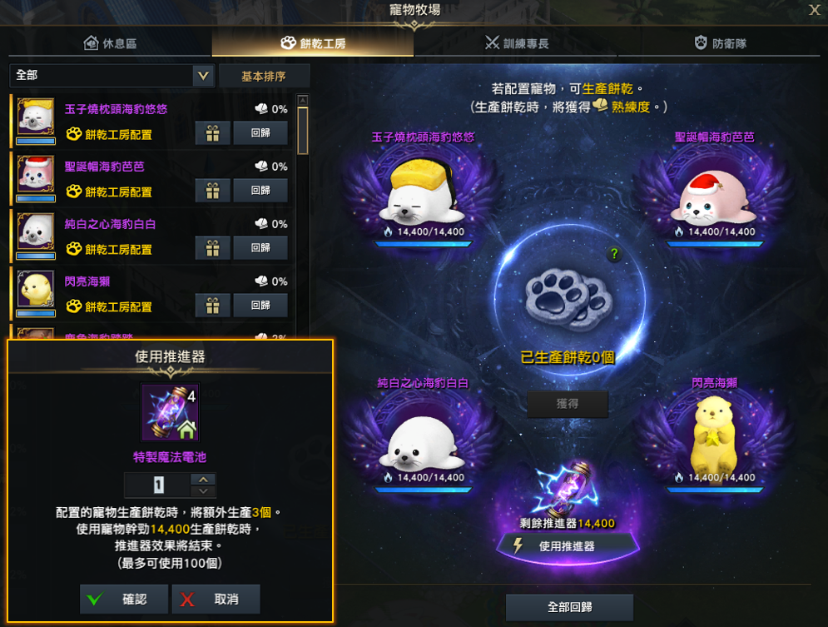This screenshot has width=828, height=627.
Task: Click the pet list scrollbar handle
Action: click(303, 131)
